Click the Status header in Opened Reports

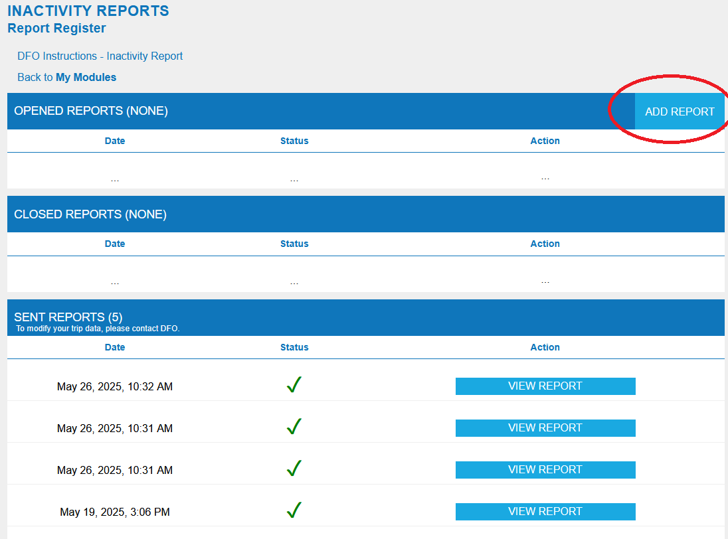[294, 141]
